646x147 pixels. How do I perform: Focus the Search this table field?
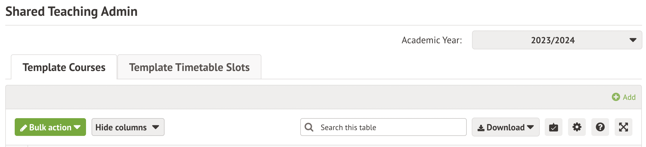388,127
